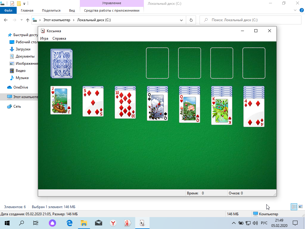Click the face-down stock deck in Solitaire

61,64
